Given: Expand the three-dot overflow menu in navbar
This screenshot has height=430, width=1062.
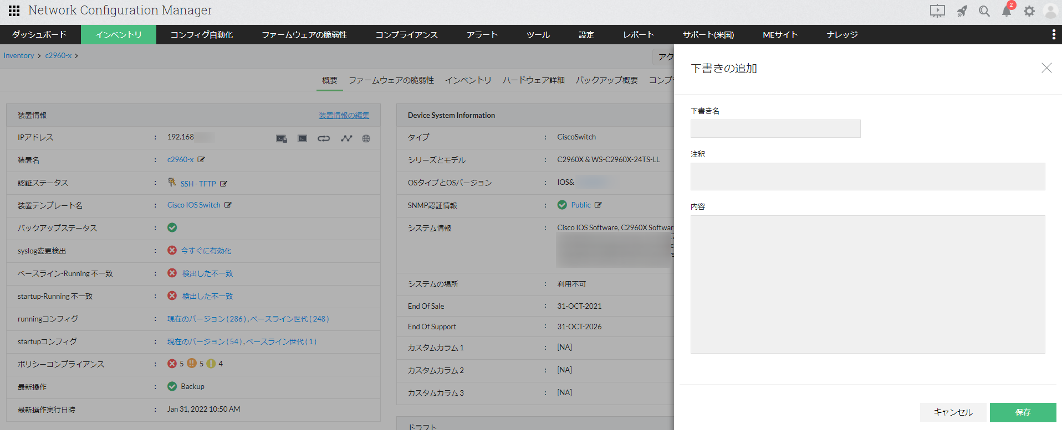Looking at the screenshot, I should point(1053,35).
